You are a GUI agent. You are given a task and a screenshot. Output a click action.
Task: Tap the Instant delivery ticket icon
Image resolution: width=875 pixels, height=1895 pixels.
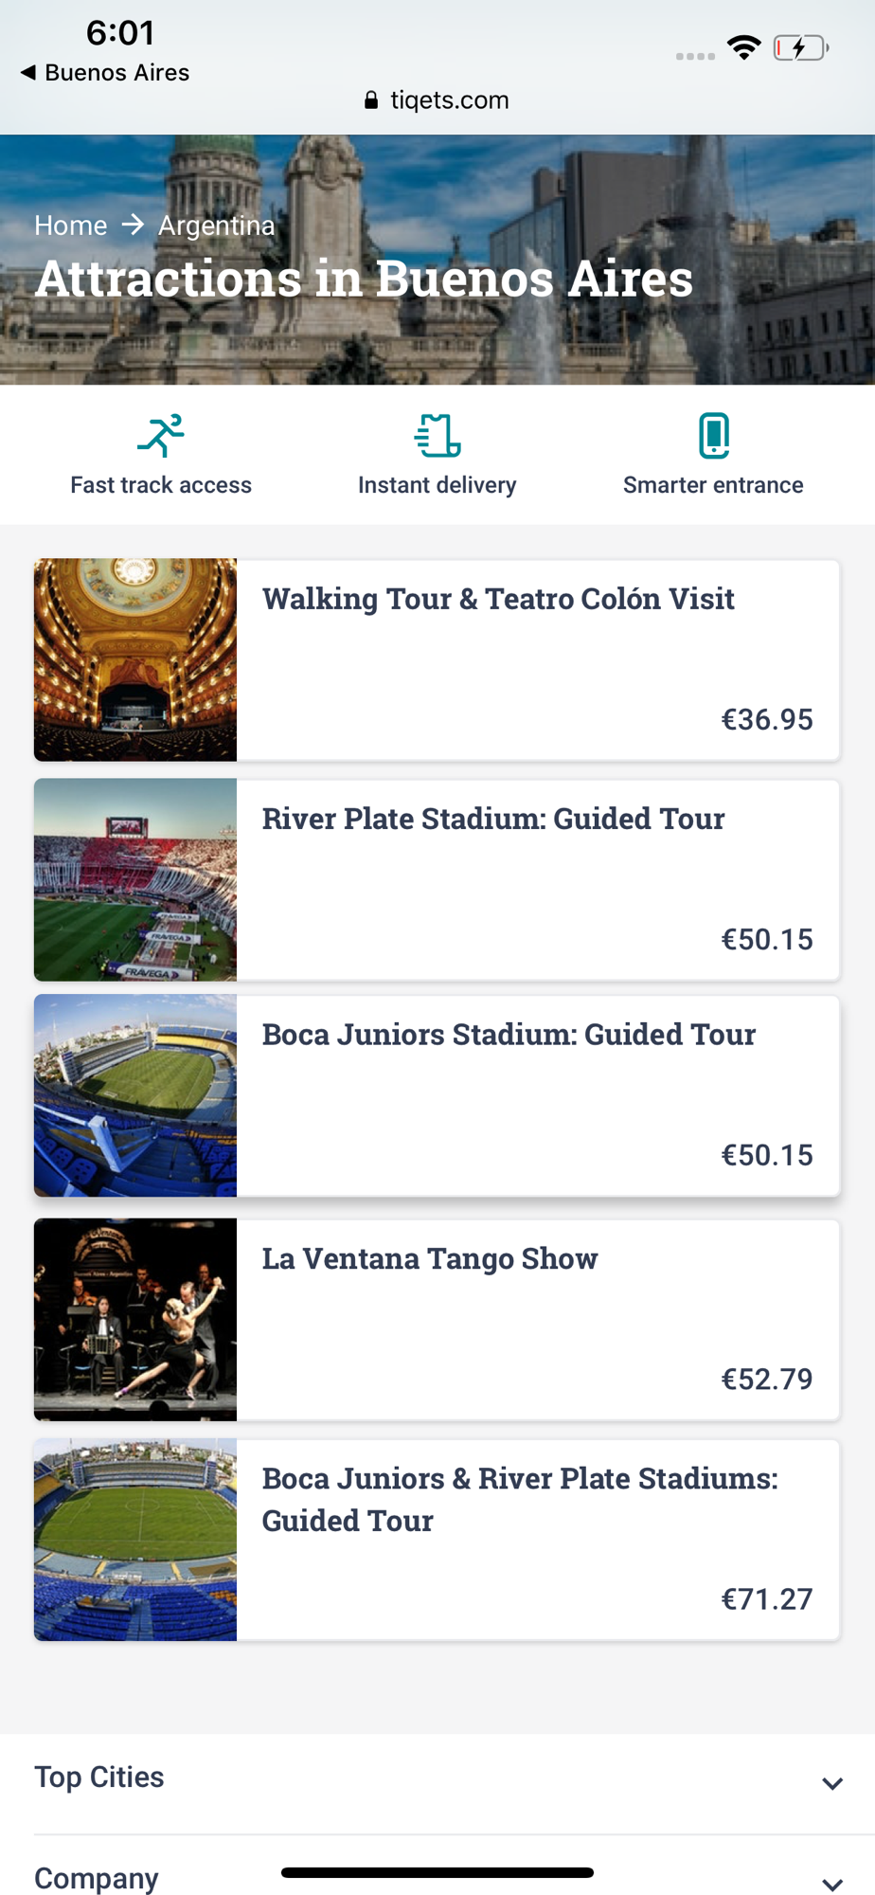point(437,436)
